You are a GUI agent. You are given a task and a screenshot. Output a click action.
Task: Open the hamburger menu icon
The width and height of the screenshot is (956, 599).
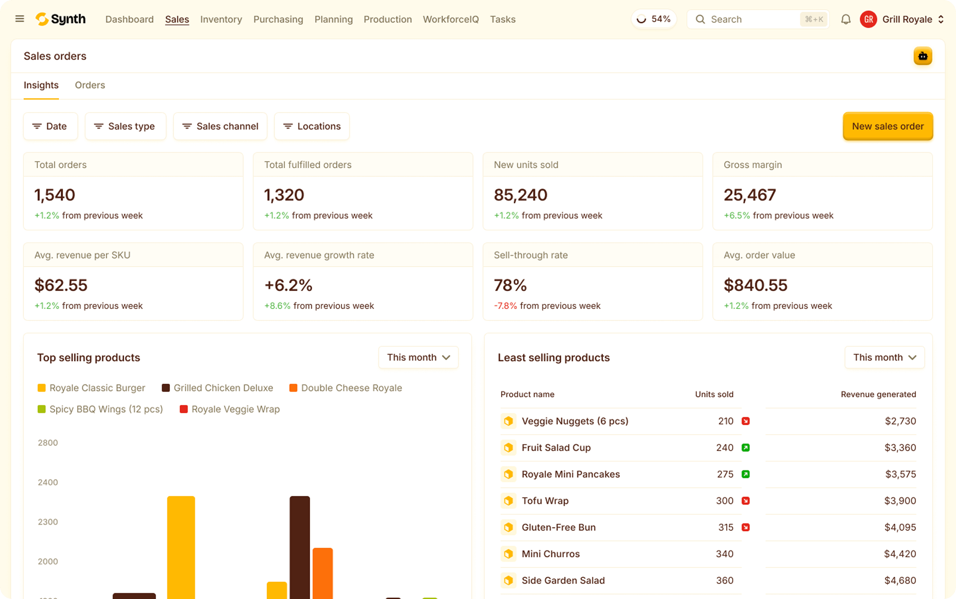[19, 19]
